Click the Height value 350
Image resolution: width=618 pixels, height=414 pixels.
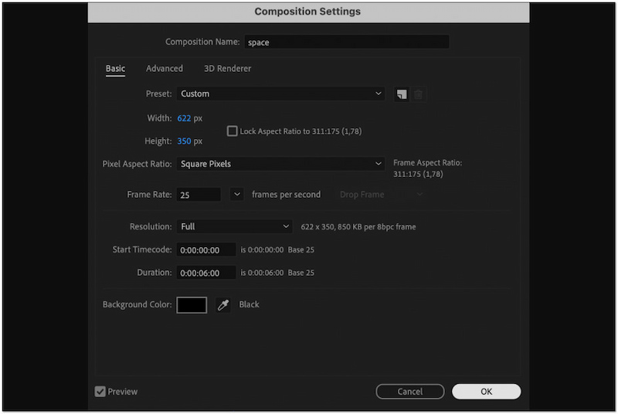[184, 141]
